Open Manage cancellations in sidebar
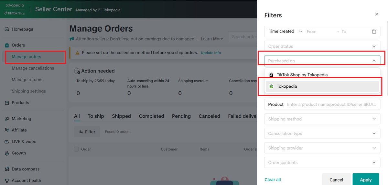The image size is (388, 185). click(x=33, y=68)
